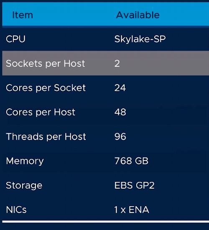The height and width of the screenshot is (230, 209).
Task: Click the 1 x ENA value
Action: (x=132, y=210)
